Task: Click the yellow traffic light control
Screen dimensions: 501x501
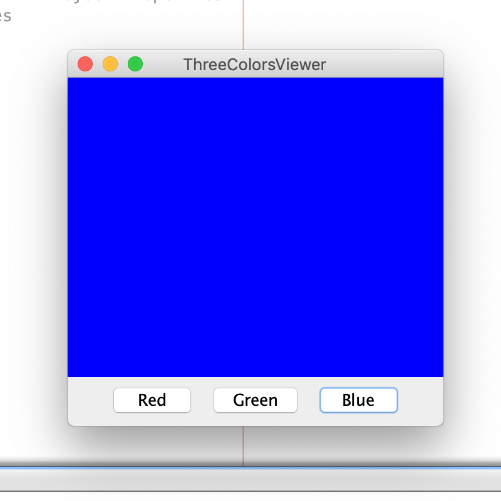Action: pyautogui.click(x=110, y=63)
